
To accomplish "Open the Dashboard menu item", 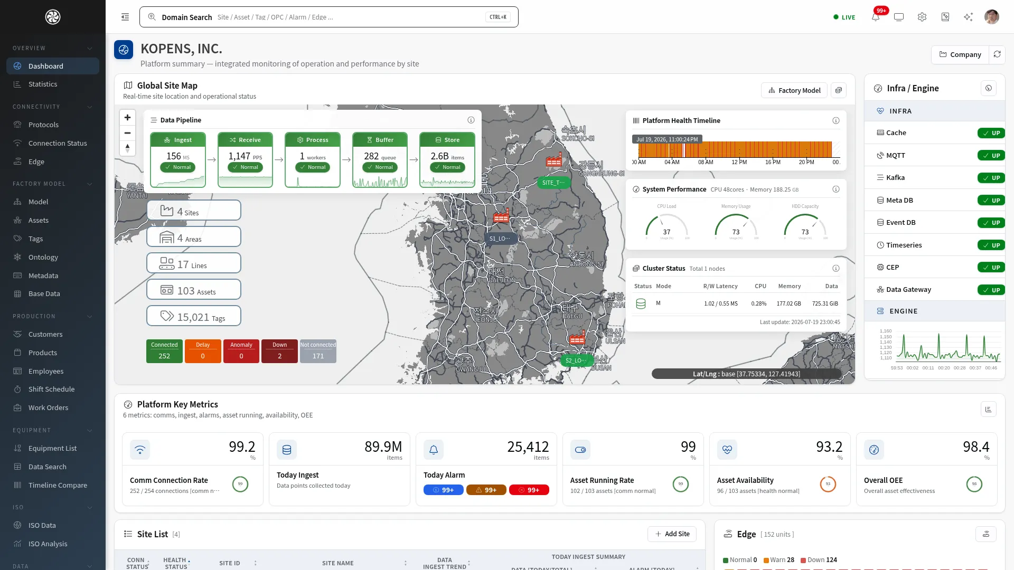I will click(x=53, y=66).
